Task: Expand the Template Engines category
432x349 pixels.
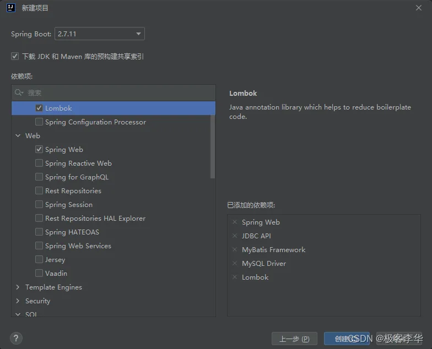Action: point(18,287)
